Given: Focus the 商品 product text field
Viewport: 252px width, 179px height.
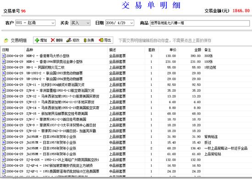Looking at the screenshot, I should 200,23.
